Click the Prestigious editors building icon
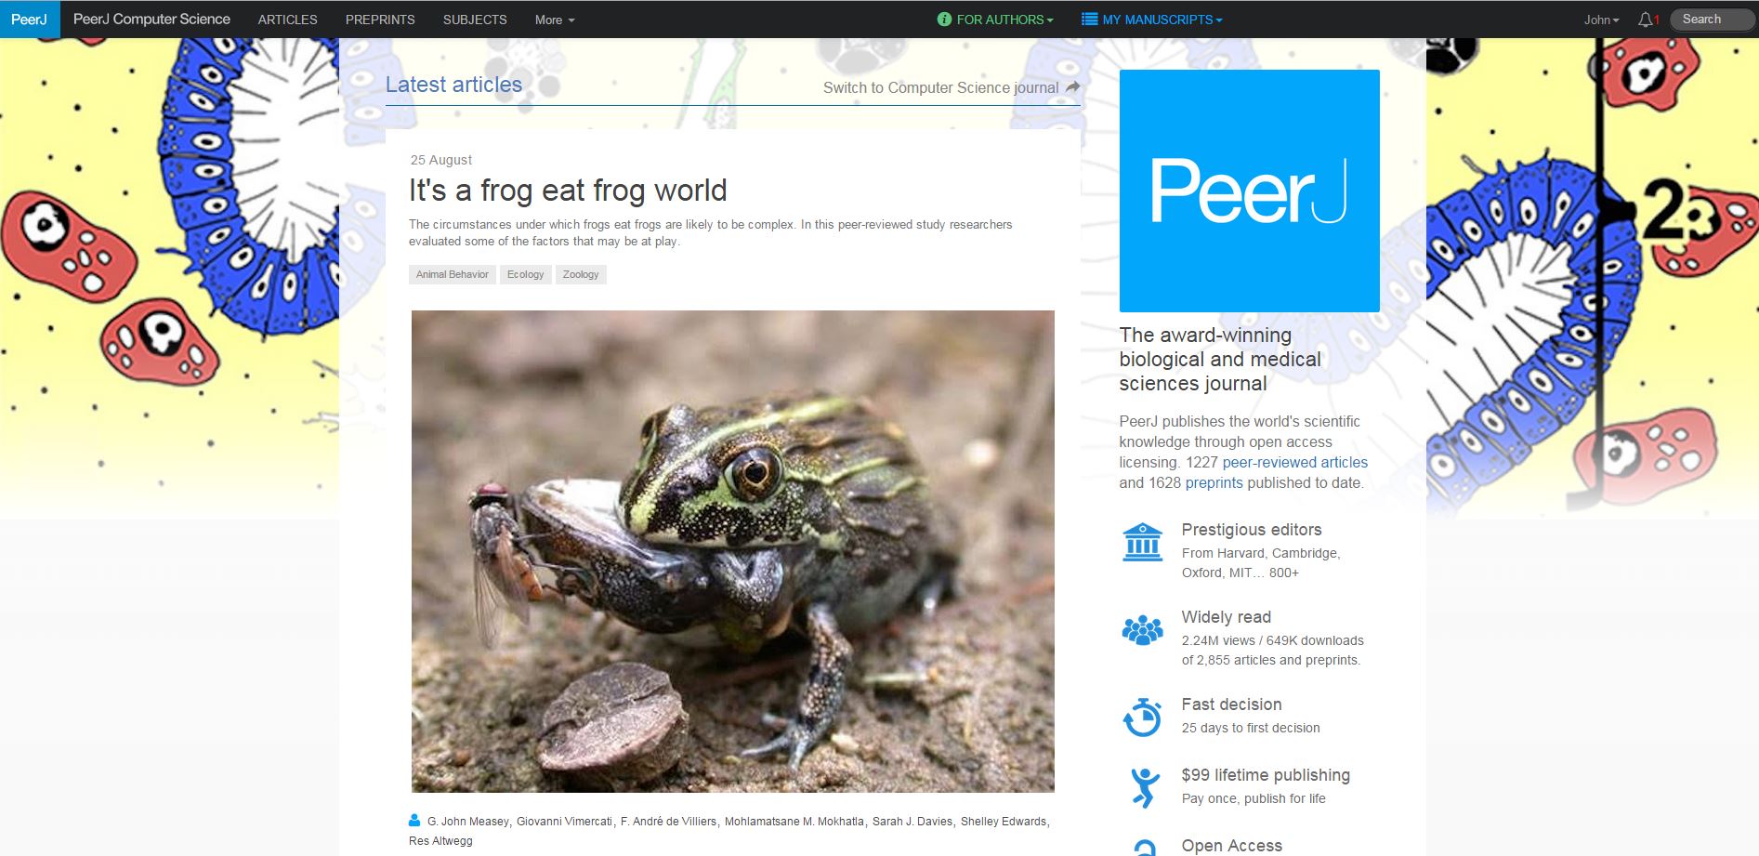The image size is (1759, 856). 1142,543
